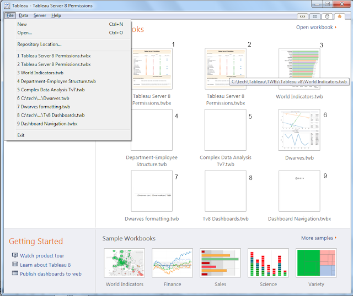
Task: Open the Help menu
Action: 56,15
